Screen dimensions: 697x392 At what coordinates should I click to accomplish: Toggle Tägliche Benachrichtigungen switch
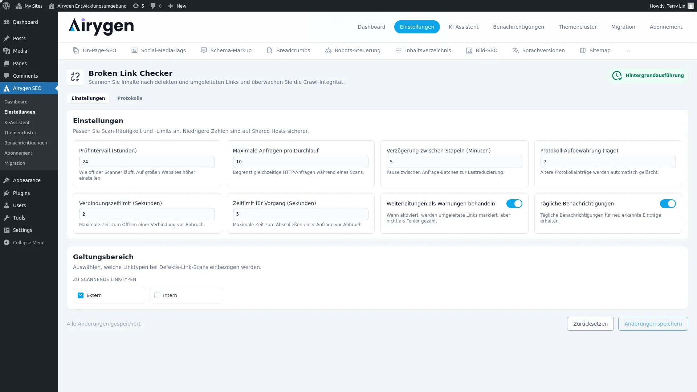(x=668, y=204)
